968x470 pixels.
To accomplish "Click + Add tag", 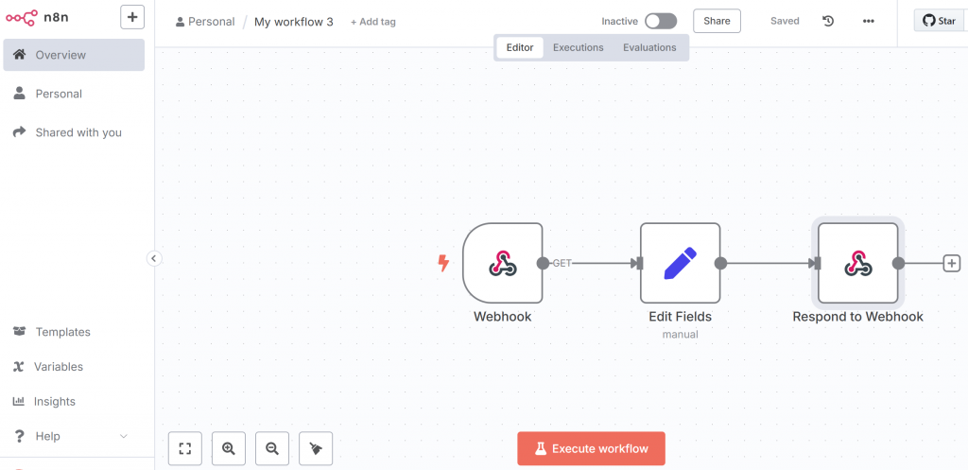I will (372, 22).
